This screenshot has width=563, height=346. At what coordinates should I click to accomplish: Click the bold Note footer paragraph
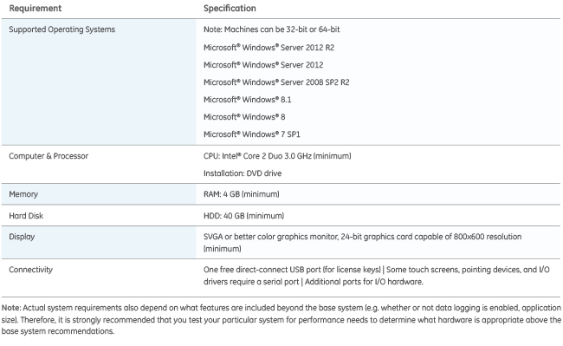coord(281,319)
